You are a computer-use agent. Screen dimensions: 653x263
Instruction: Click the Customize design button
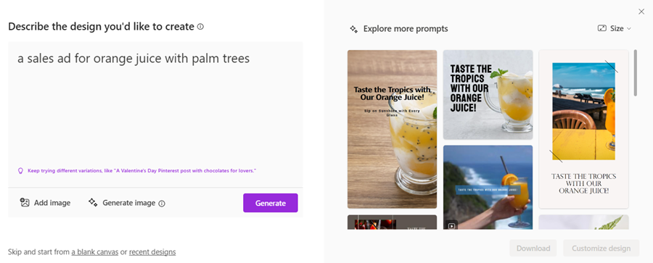point(601,249)
